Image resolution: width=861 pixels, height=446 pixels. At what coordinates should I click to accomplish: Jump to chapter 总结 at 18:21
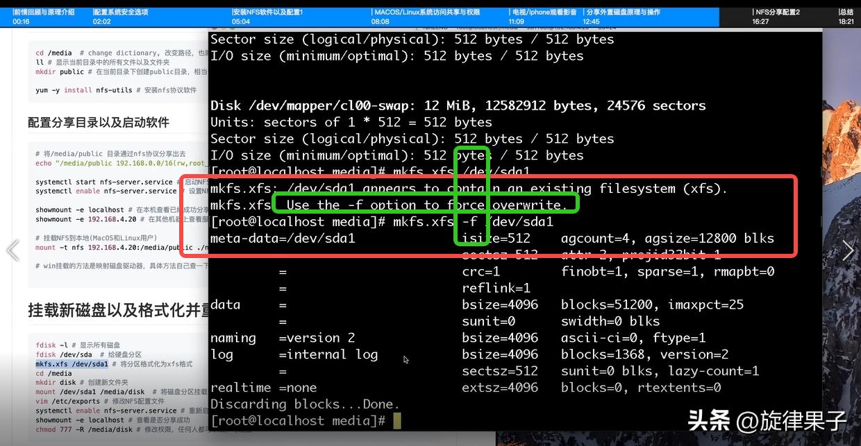(846, 17)
